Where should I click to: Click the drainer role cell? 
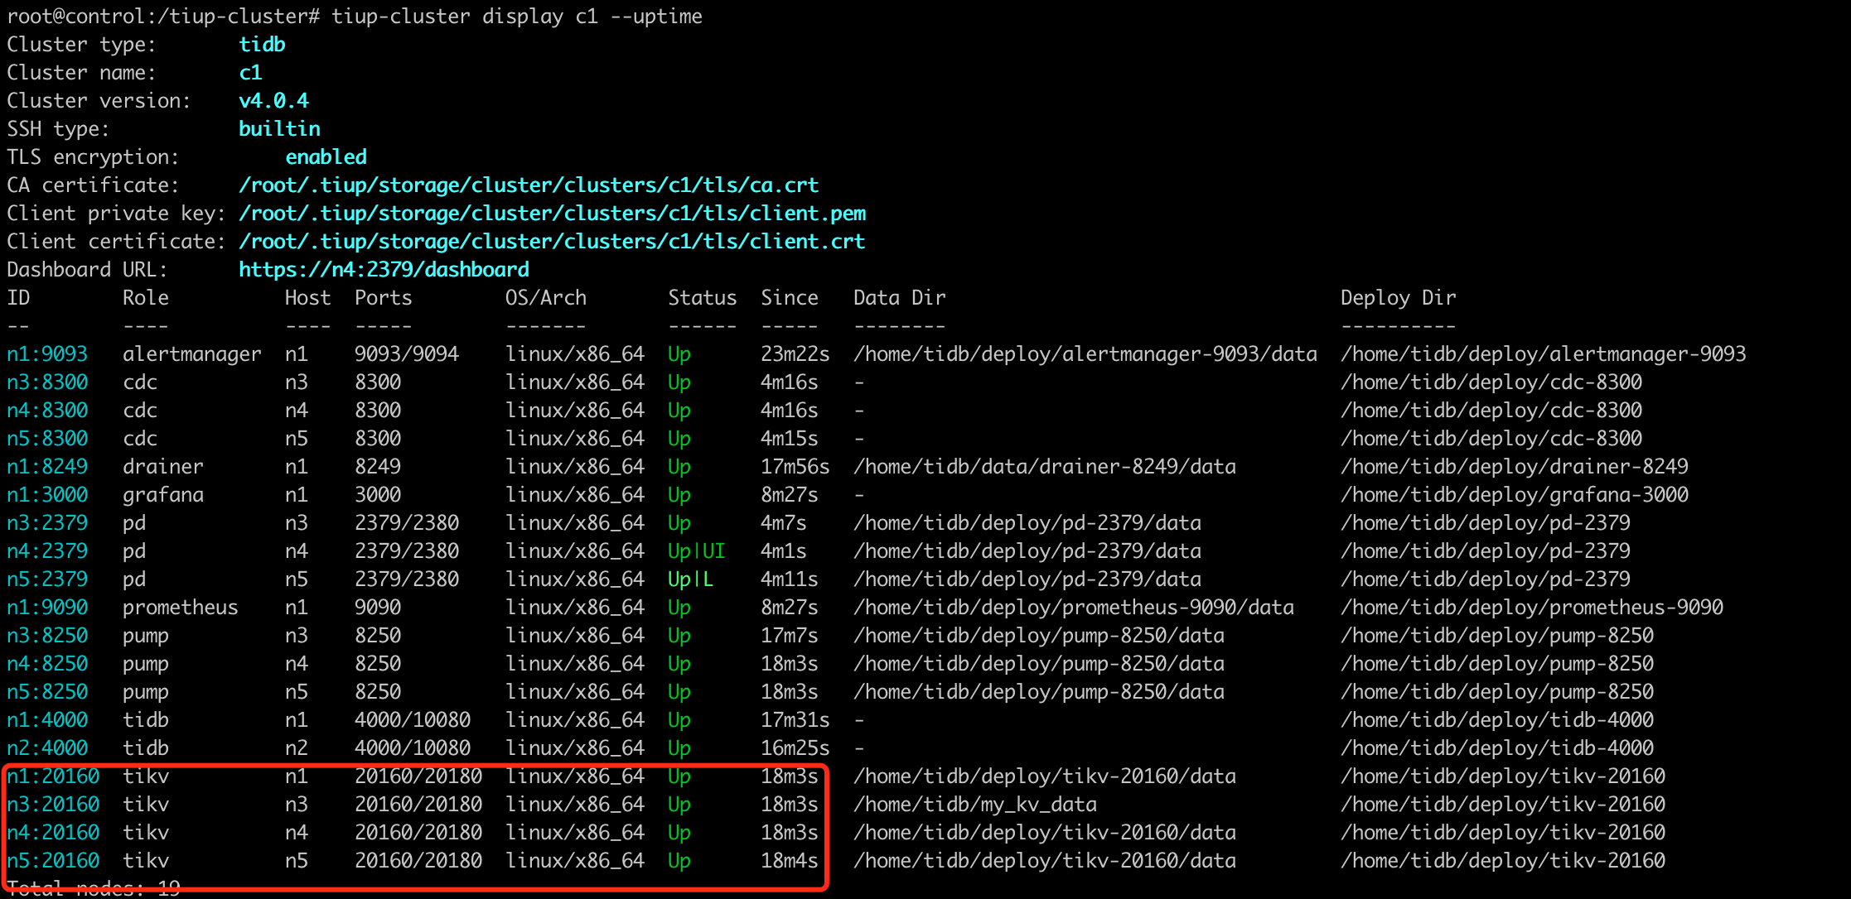[x=163, y=467]
